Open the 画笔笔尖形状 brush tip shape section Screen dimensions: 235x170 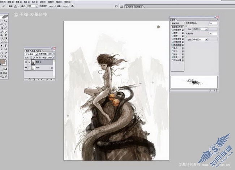click(178, 27)
